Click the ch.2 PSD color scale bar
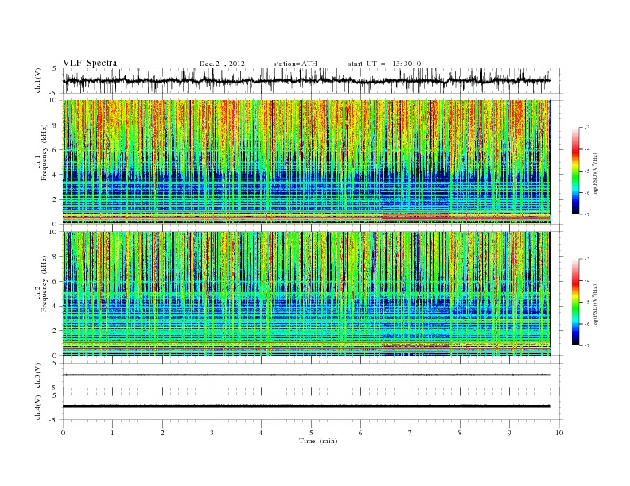Screen dimensions: 630x486 576,303
